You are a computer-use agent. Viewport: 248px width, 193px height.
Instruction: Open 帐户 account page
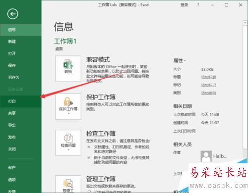tap(21, 168)
